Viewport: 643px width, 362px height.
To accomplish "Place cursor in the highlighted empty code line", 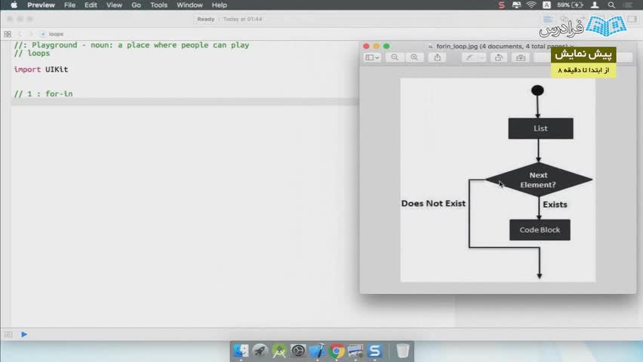I will coord(185,102).
